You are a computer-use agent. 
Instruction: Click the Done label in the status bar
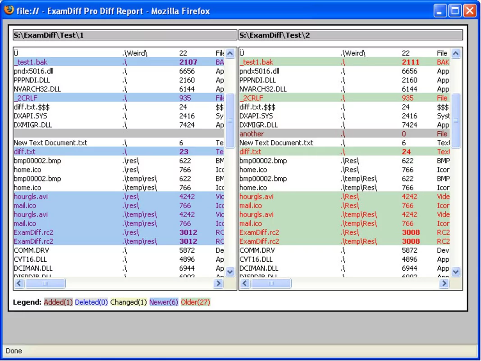pos(14,351)
